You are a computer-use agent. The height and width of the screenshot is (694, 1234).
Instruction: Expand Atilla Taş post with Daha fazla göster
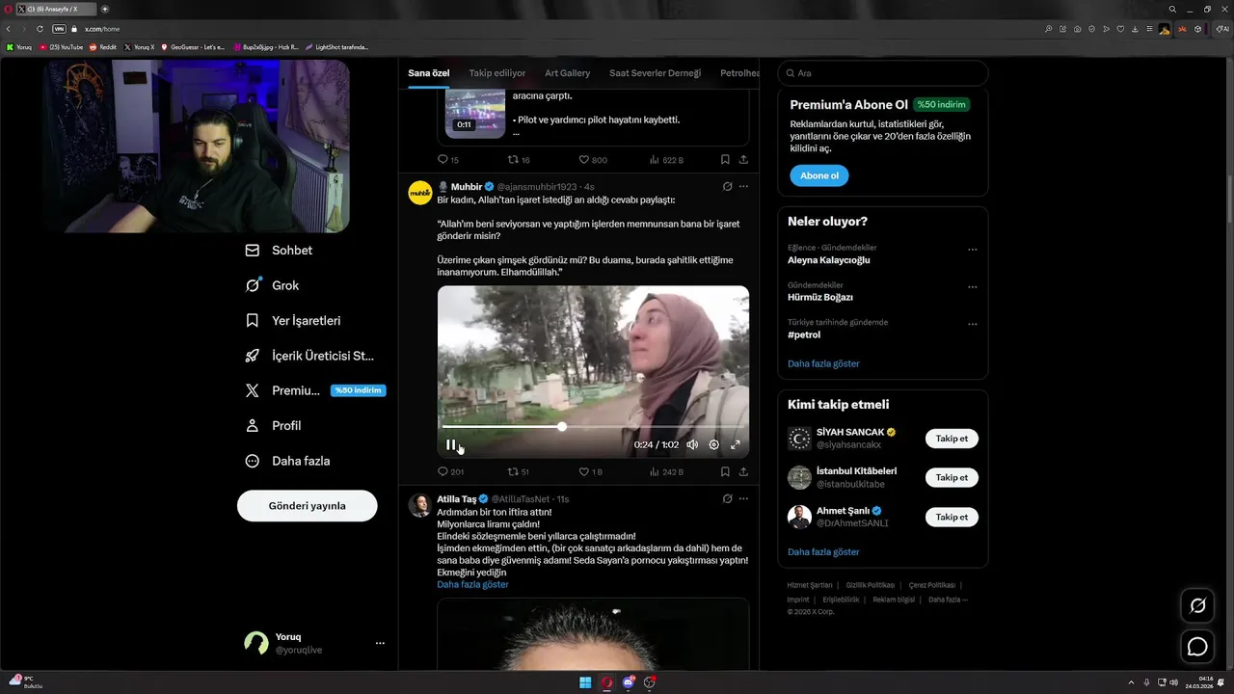(x=472, y=584)
